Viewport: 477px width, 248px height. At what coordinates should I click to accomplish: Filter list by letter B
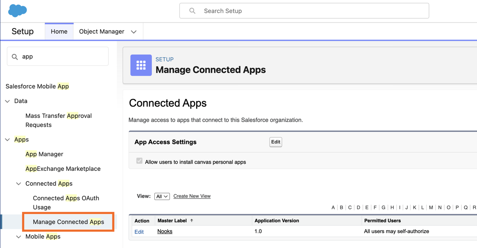pyautogui.click(x=341, y=208)
